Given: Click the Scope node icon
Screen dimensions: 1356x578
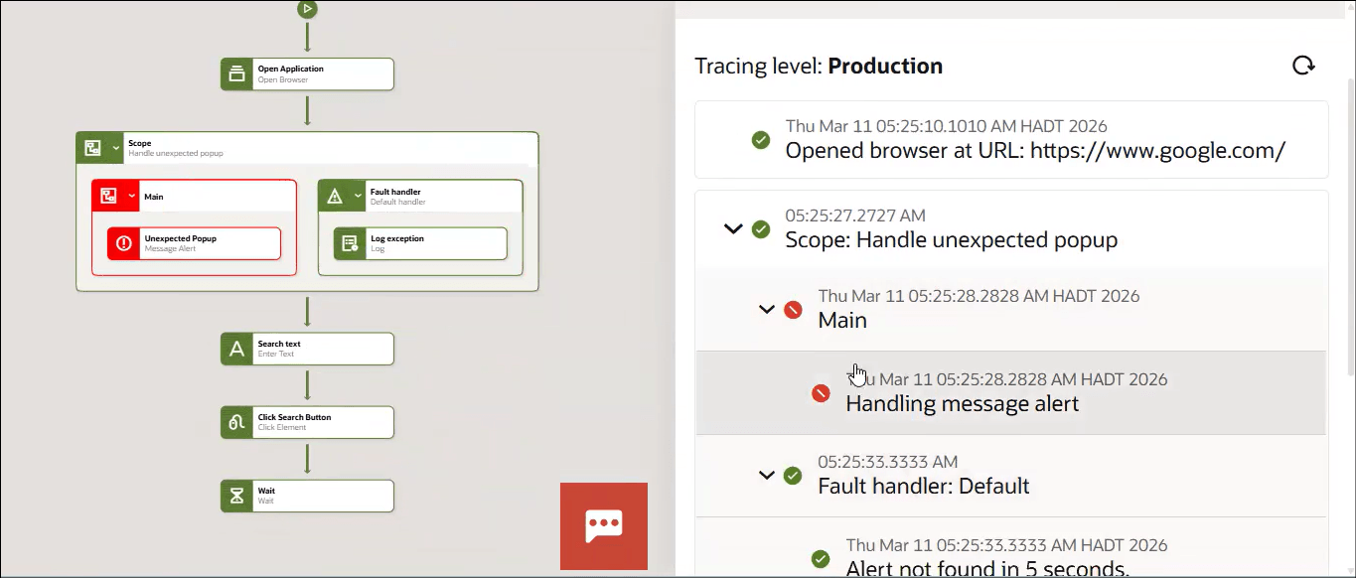Looking at the screenshot, I should (92, 148).
